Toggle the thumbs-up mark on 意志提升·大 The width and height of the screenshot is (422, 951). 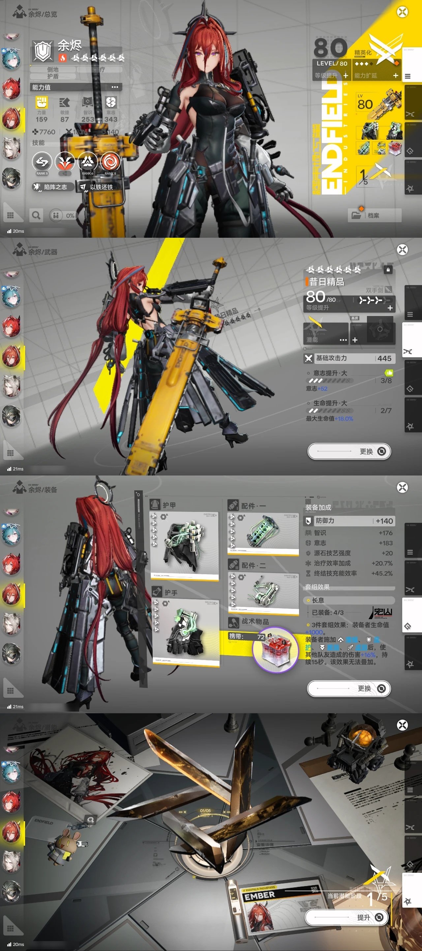(388, 373)
